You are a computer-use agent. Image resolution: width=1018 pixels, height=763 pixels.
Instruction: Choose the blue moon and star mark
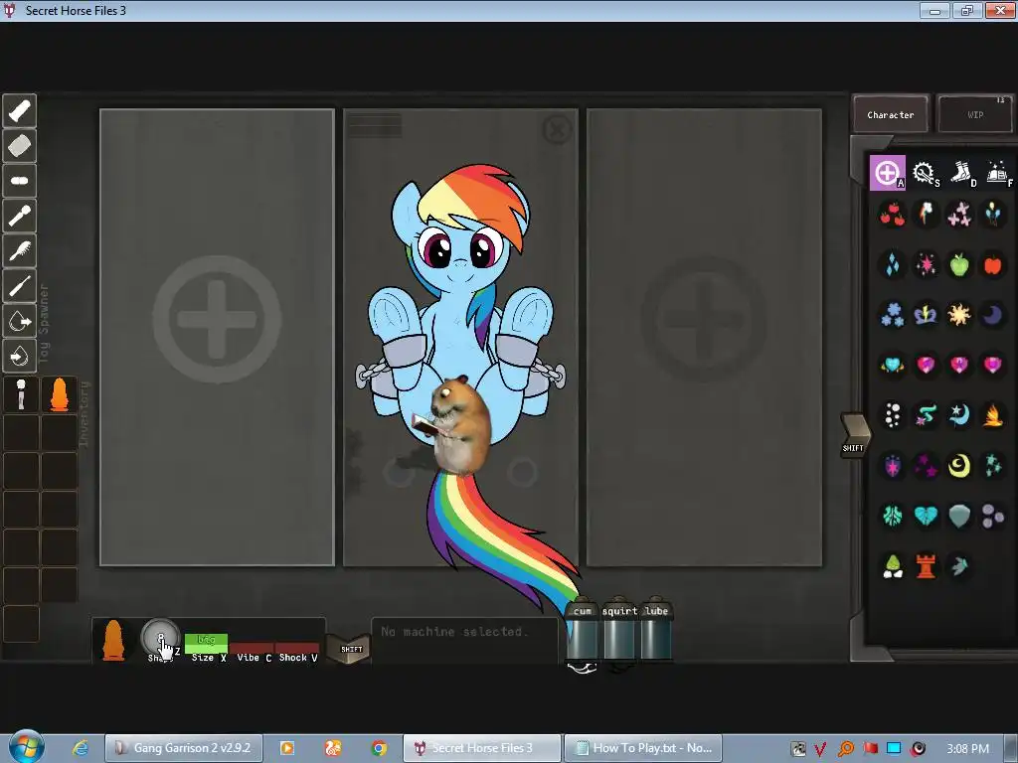959,415
